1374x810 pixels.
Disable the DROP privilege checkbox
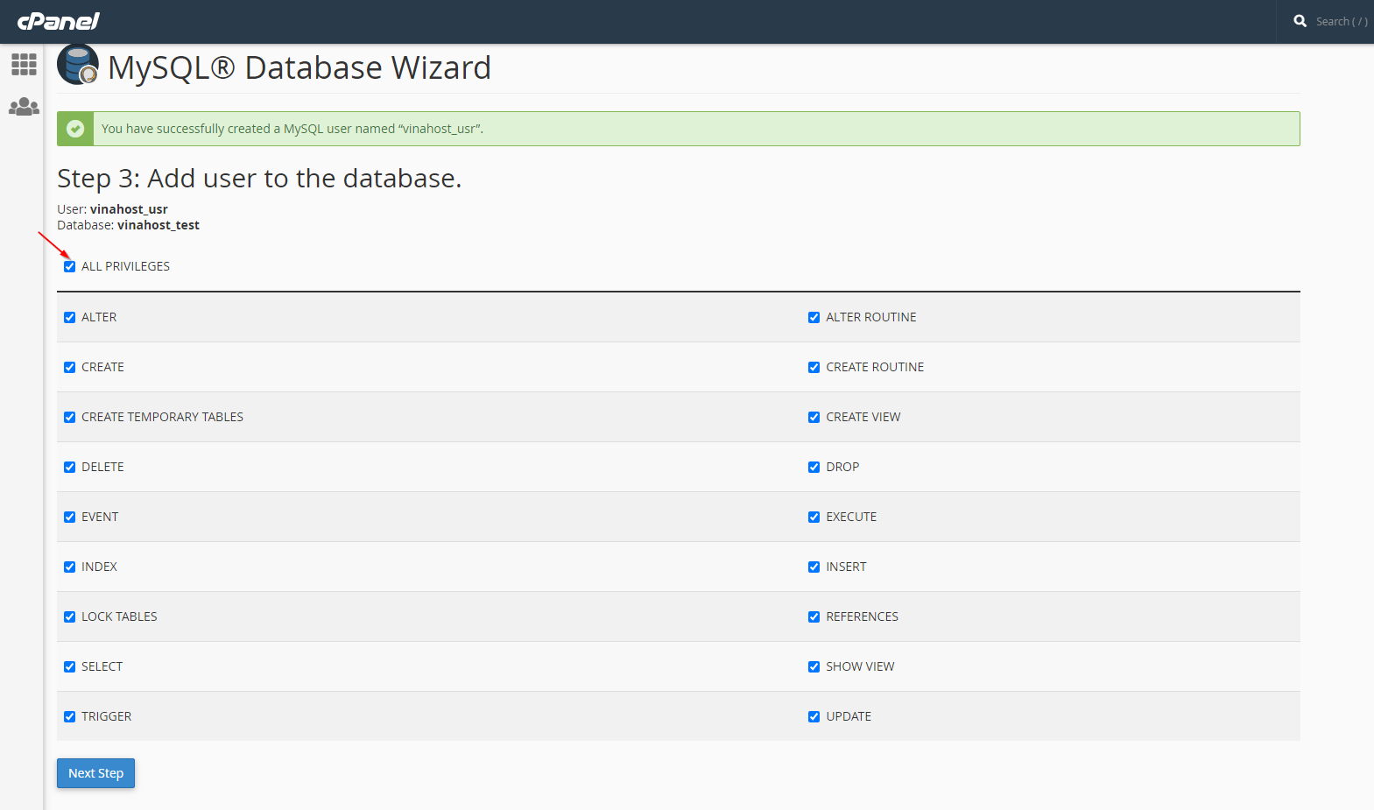click(x=814, y=468)
